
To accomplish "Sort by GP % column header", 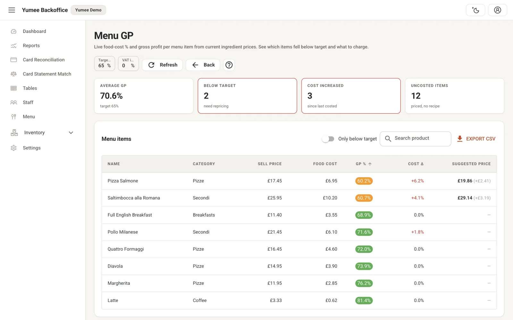I will [x=364, y=164].
